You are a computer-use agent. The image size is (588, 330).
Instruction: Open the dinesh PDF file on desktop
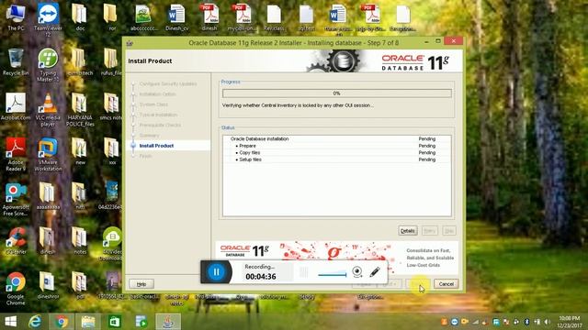click(x=209, y=17)
